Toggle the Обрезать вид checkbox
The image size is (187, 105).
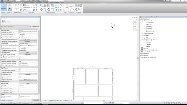[20, 69]
